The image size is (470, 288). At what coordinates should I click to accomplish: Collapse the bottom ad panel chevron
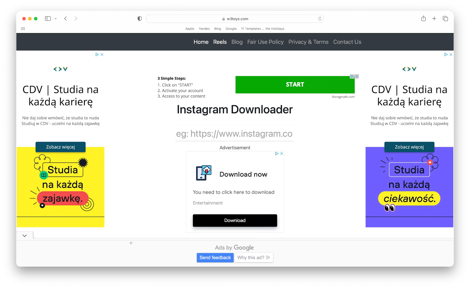tap(25, 236)
